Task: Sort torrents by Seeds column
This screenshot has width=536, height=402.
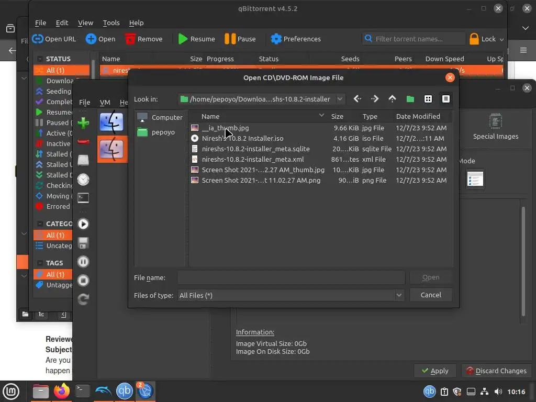Action: [x=350, y=59]
